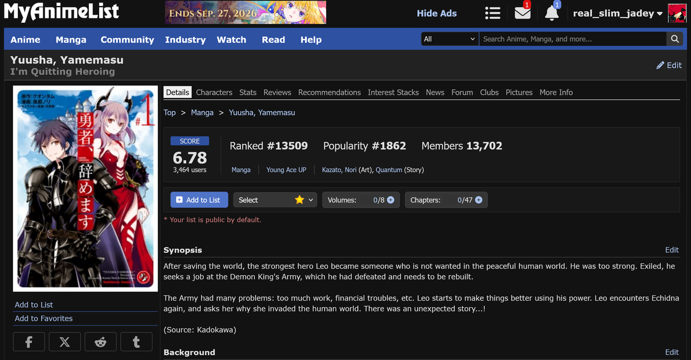The image size is (691, 360).
Task: Click the Volumes count input field
Action: tap(368, 200)
